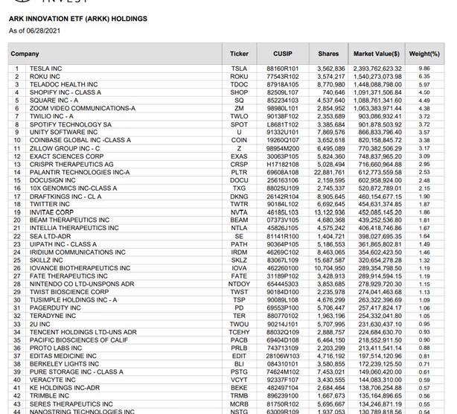
Task: Click the Shares column header
Action: click(x=328, y=54)
